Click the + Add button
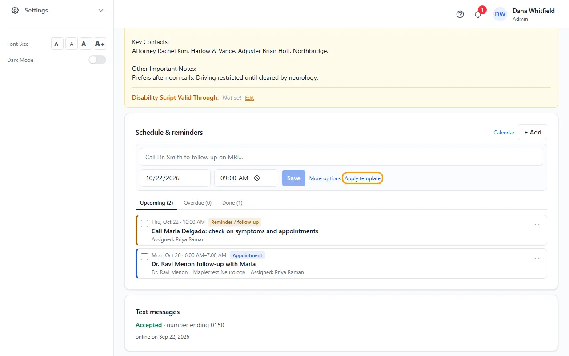569x356 pixels. tap(533, 132)
